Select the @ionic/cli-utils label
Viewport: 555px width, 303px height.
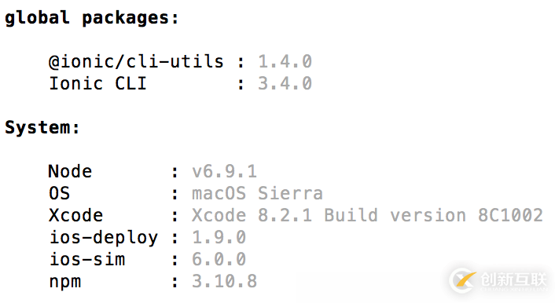point(136,61)
